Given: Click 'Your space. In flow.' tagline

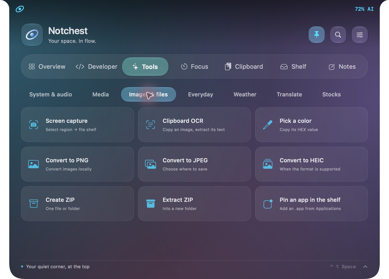Looking at the screenshot, I should [x=72, y=41].
